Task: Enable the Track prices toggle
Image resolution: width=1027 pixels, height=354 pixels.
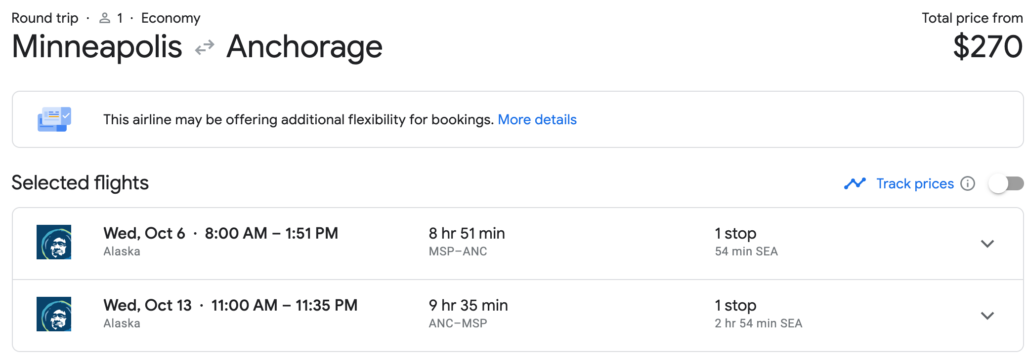Action: (1006, 183)
